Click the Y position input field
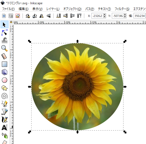This screenshot has height=144, width=146. point(118,16)
